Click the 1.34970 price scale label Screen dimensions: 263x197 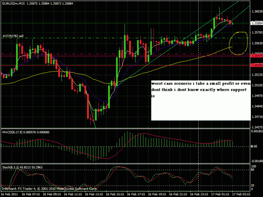(257, 96)
